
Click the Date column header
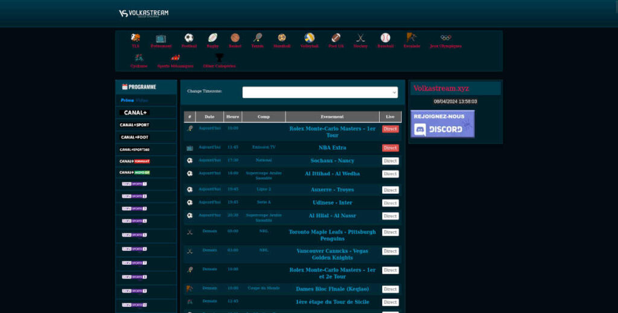[x=209, y=117]
